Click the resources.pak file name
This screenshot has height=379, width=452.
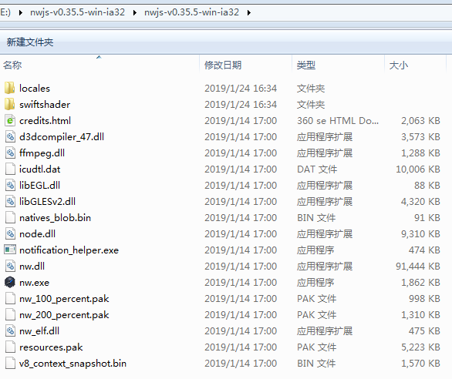(51, 347)
